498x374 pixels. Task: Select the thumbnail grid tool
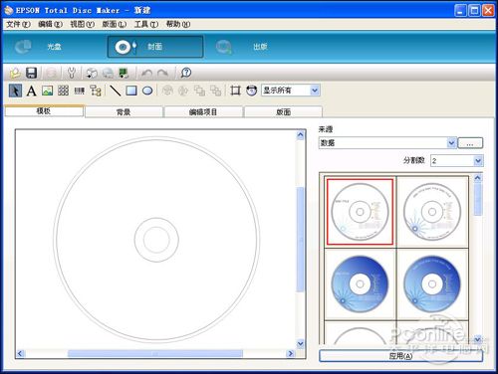[x=63, y=91]
